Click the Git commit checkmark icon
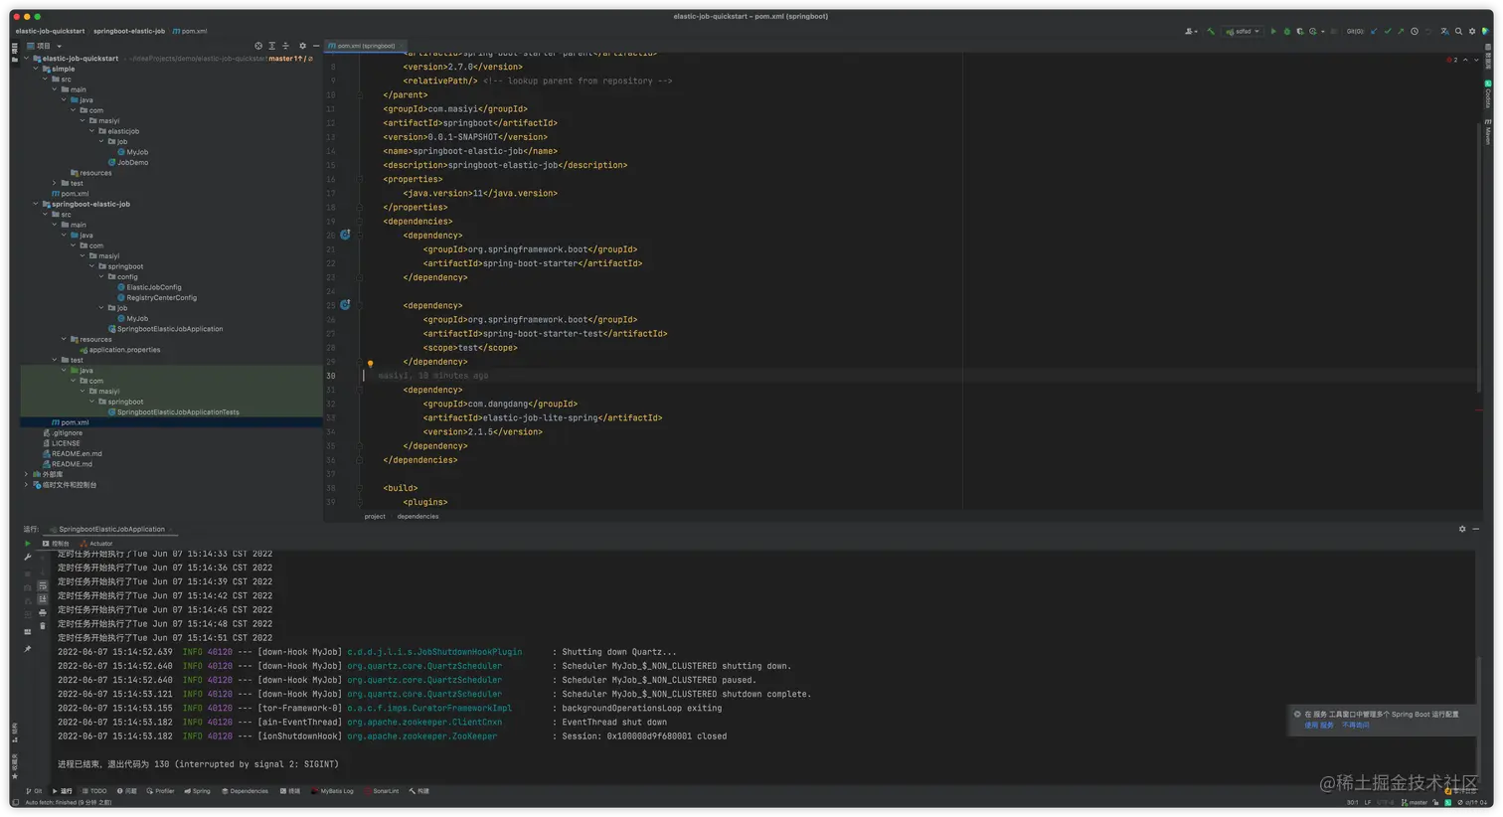Viewport: 1503px width, 817px height. (1388, 32)
